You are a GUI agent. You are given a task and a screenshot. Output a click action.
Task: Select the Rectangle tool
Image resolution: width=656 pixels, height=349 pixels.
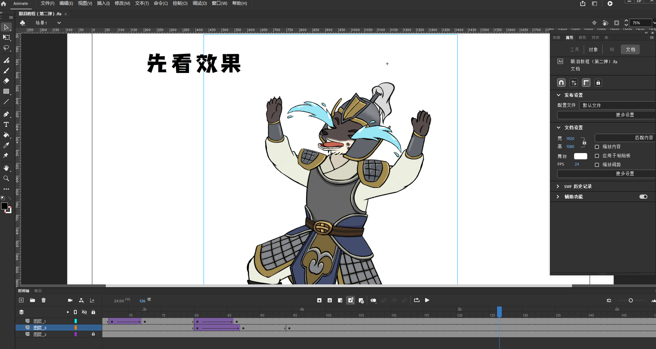(6, 91)
